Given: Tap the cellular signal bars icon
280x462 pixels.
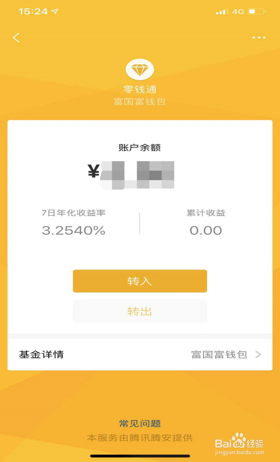Looking at the screenshot, I should pyautogui.click(x=222, y=12).
